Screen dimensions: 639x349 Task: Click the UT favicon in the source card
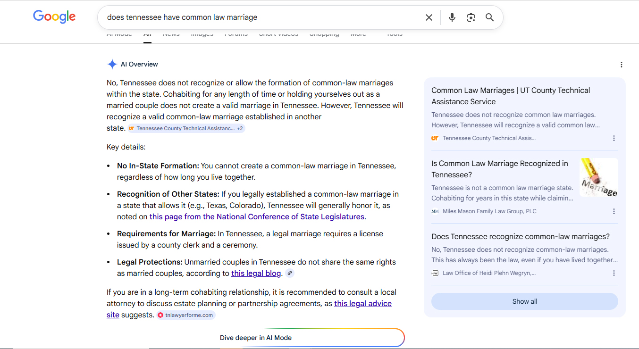(435, 138)
